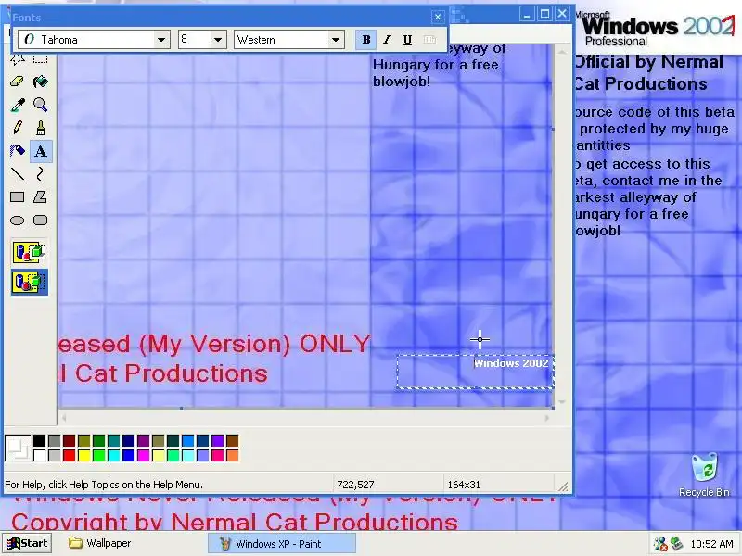Select the Airbrush spray can tool
Image resolution: width=742 pixels, height=556 pixels.
point(18,151)
